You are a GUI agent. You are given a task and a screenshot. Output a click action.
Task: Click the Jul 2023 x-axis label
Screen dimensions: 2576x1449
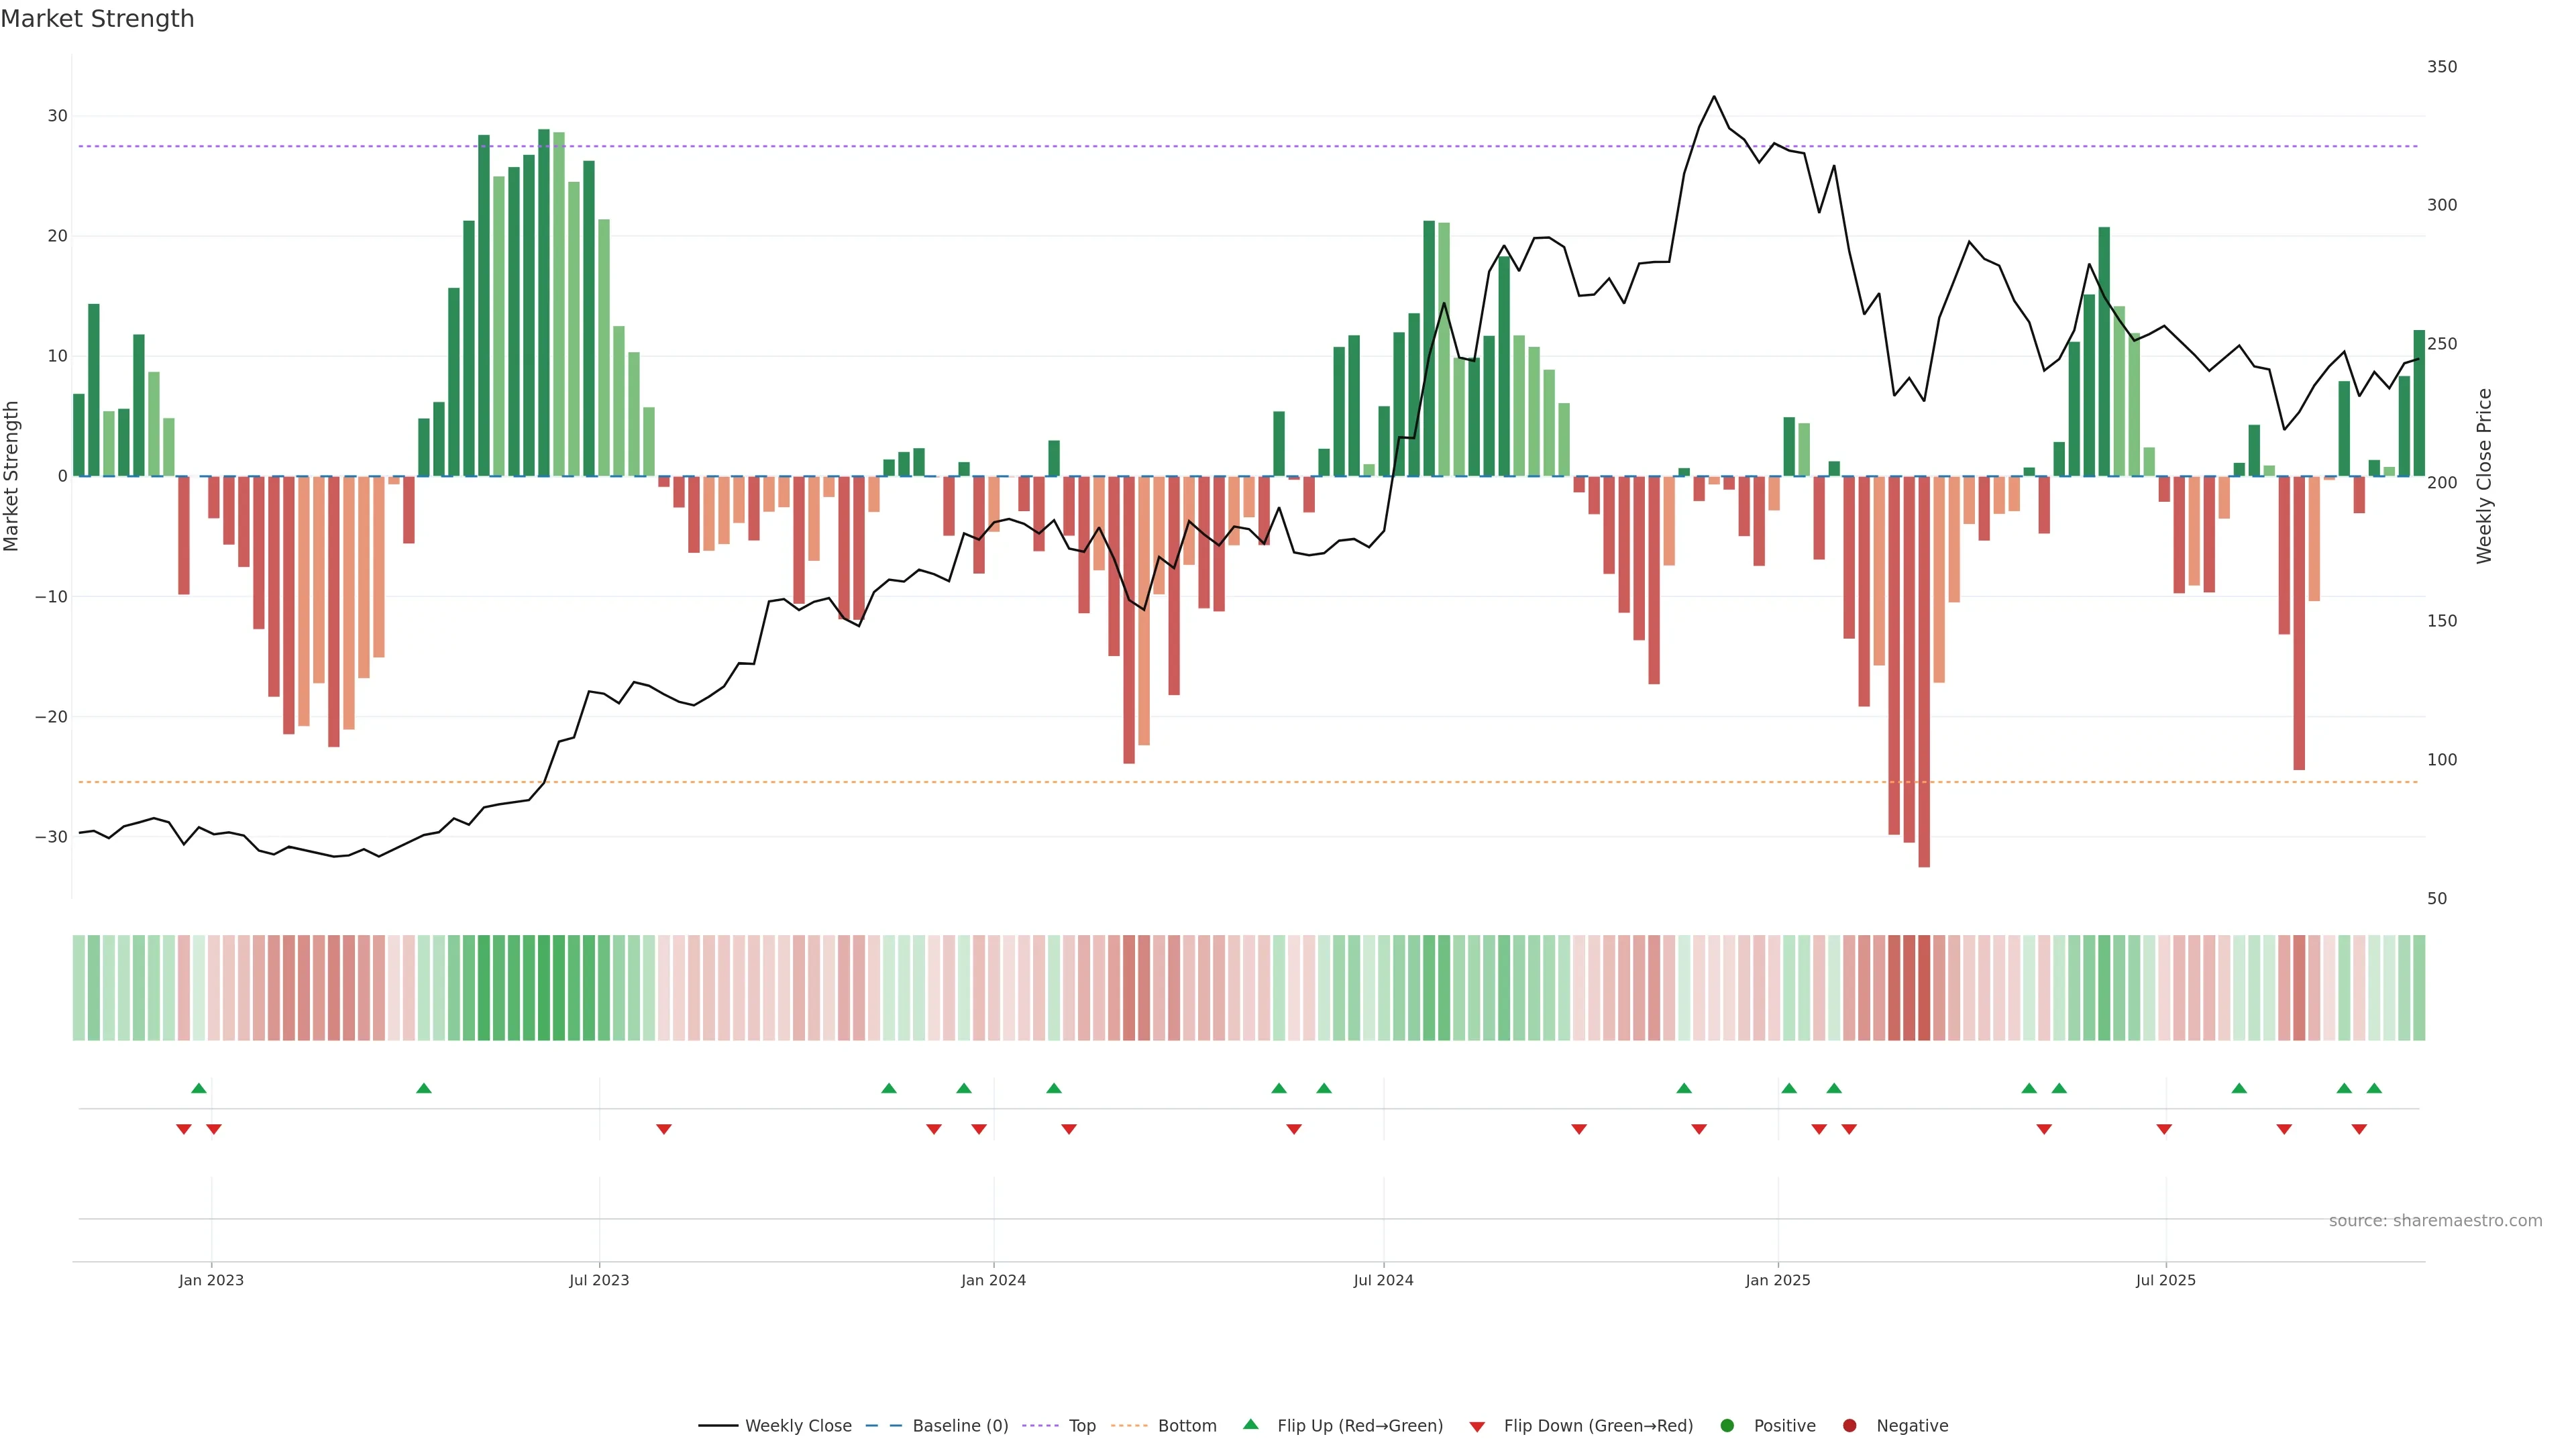tap(599, 1280)
